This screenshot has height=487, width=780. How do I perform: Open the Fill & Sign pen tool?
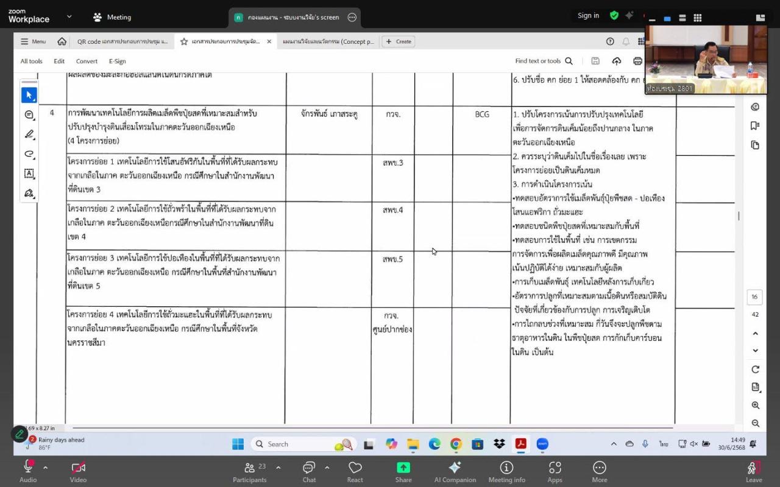point(29,193)
